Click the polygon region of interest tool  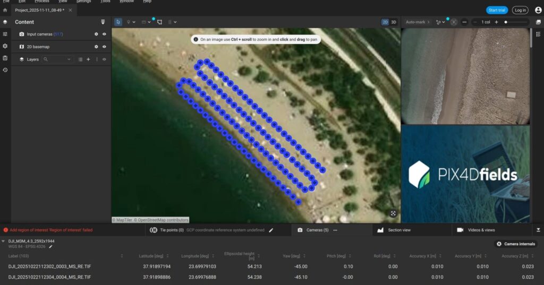pos(159,22)
